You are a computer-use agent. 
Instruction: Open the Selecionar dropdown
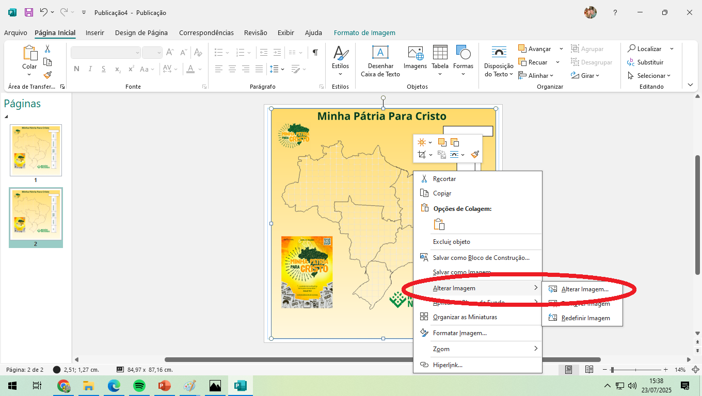point(649,76)
